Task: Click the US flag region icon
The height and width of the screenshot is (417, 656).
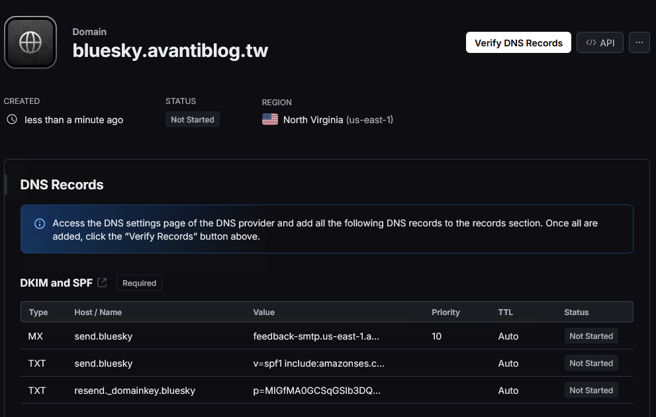Action: [270, 120]
